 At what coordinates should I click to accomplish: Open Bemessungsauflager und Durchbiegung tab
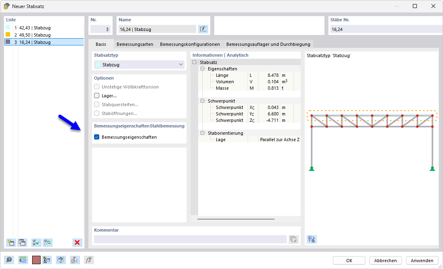coord(268,44)
